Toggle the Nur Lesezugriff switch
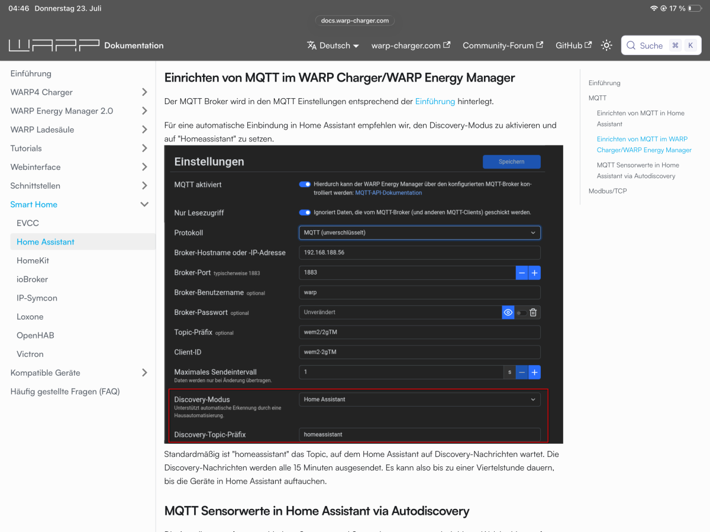Viewport: 710px width, 532px height. coord(305,212)
